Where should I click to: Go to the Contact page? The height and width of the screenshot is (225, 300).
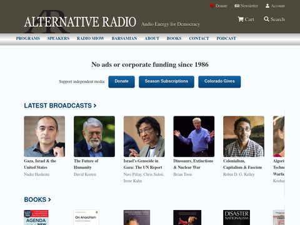pos(199,38)
